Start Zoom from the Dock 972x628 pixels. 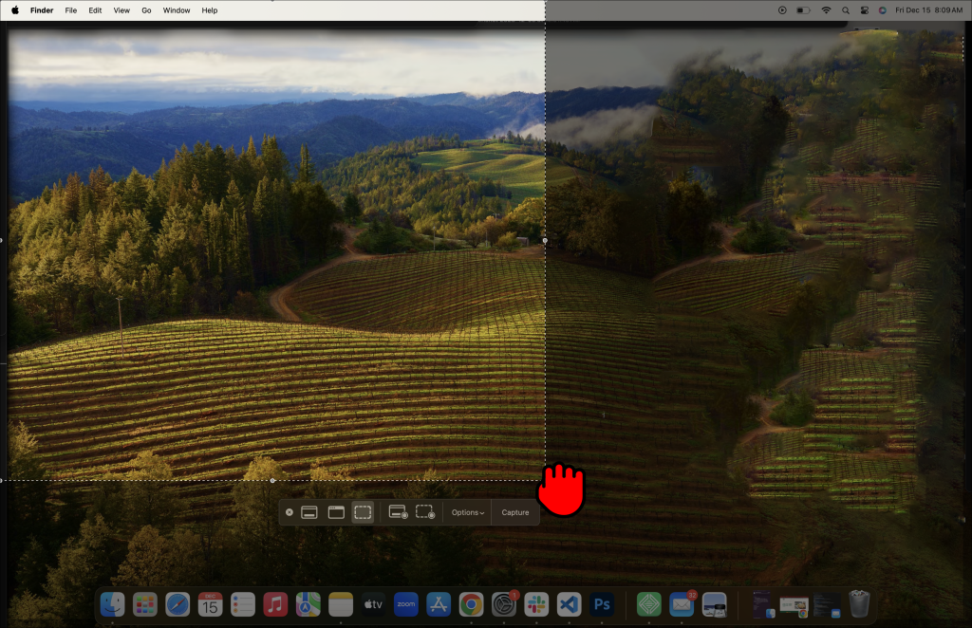click(x=405, y=604)
